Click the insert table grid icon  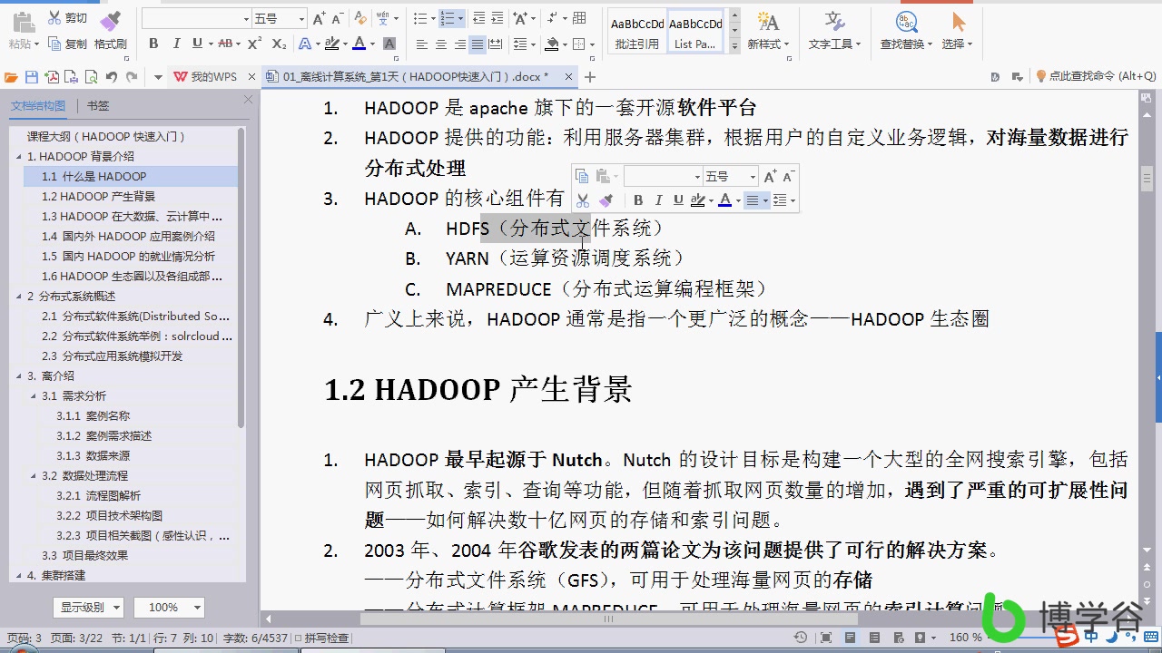coord(579,18)
